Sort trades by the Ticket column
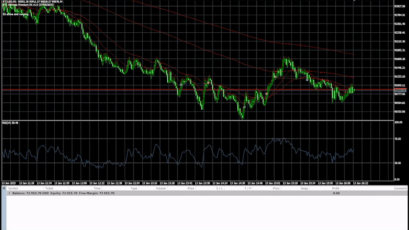Viewport: 409px width, 230px height. point(49,189)
